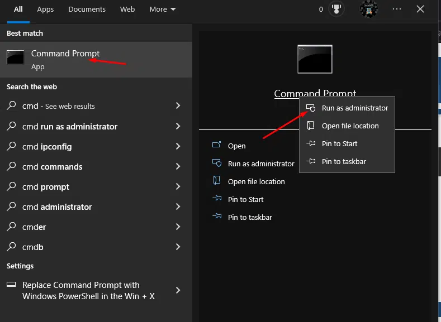Viewport: 441px width, 322px height.
Task: Click pin icon beside lower Pin to taskbar
Action: coord(217,216)
